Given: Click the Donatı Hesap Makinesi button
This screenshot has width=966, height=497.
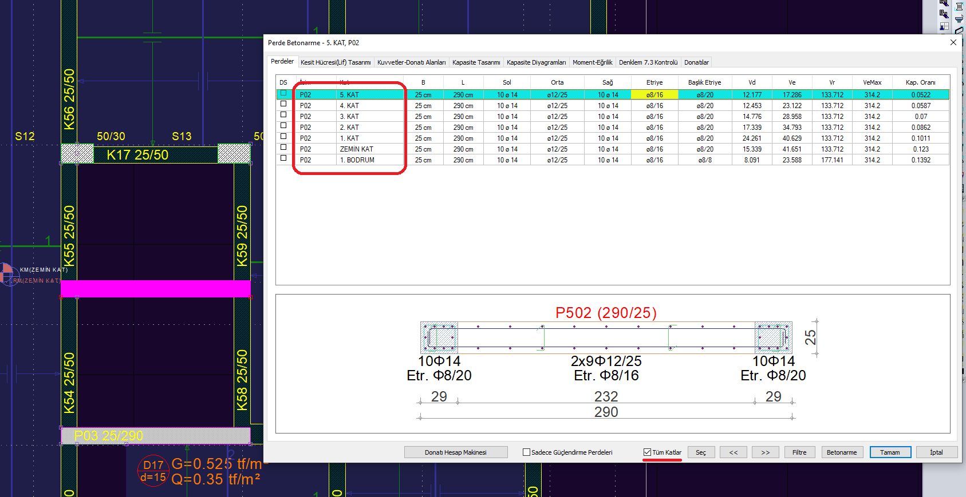Looking at the screenshot, I should tap(455, 452).
